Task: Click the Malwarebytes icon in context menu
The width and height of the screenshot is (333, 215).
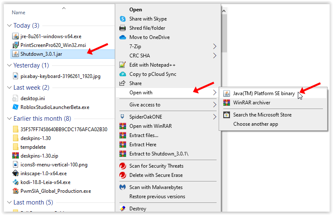Action: coord(123,187)
